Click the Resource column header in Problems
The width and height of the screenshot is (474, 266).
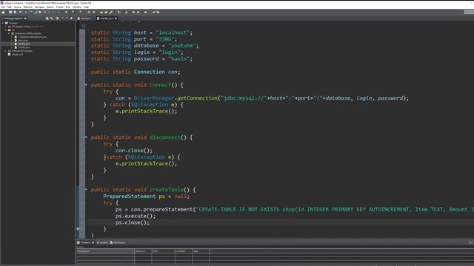pyautogui.click(x=143, y=251)
